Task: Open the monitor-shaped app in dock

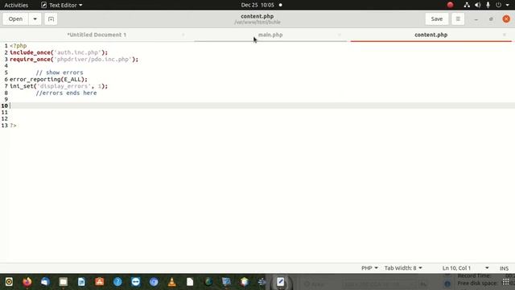Action: tap(226, 282)
